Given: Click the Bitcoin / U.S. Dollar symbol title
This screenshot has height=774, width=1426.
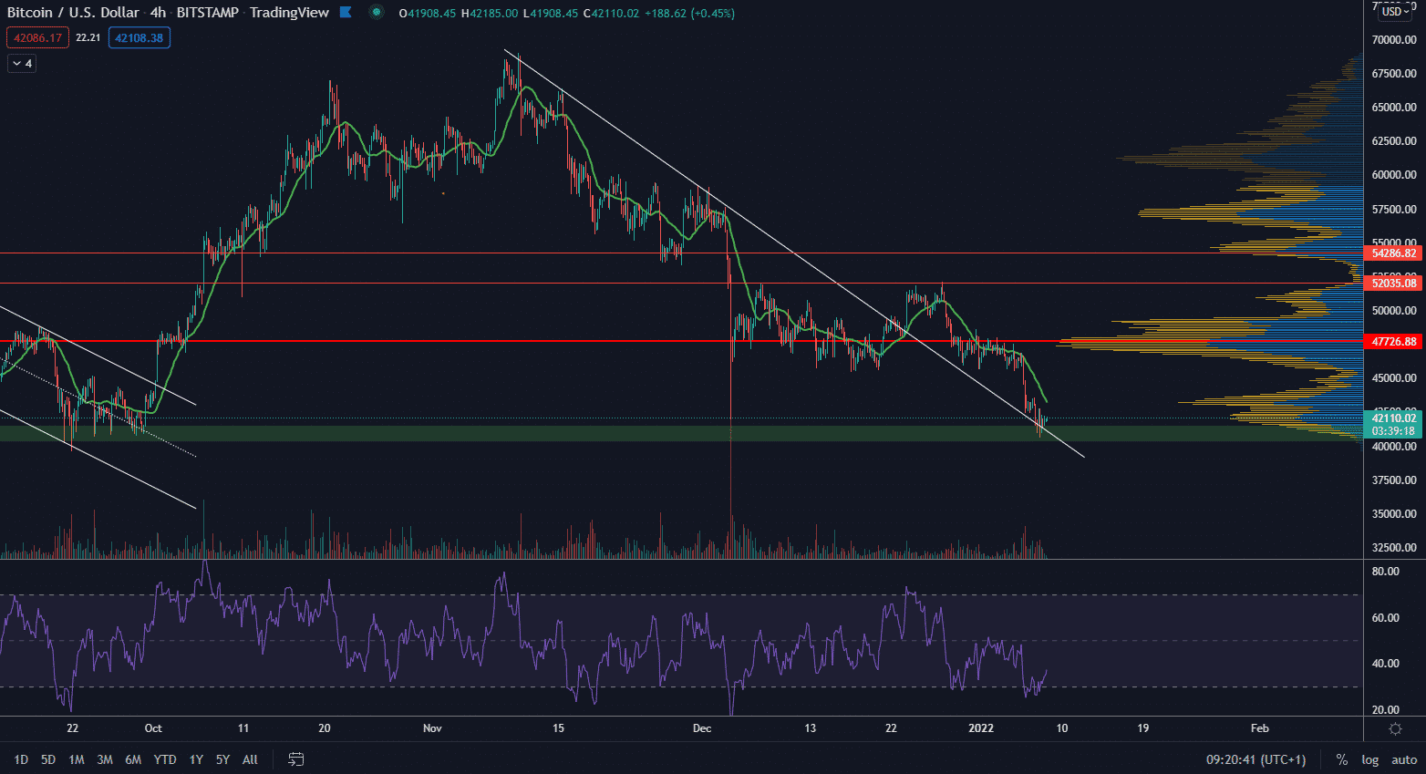Looking at the screenshot, I should point(73,13).
